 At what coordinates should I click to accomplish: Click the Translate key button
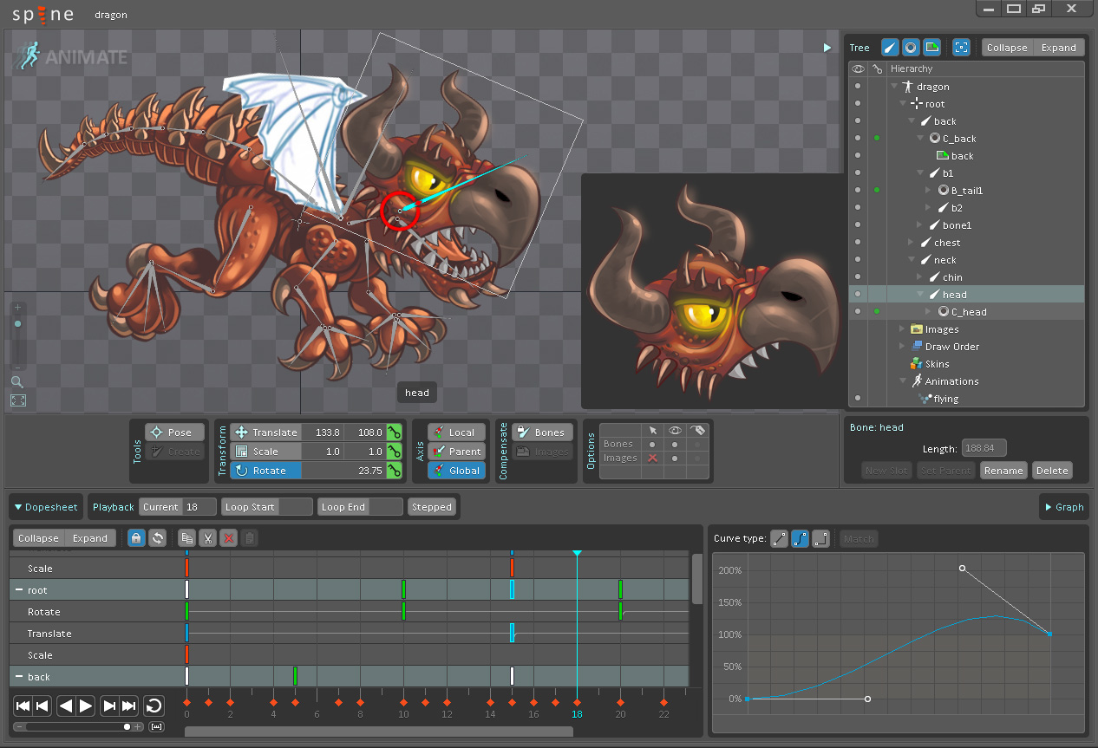click(395, 432)
